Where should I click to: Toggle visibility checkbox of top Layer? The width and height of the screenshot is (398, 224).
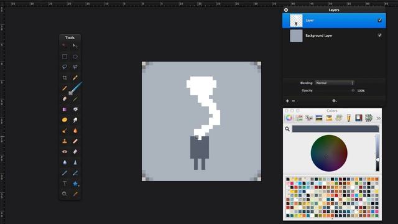click(380, 21)
